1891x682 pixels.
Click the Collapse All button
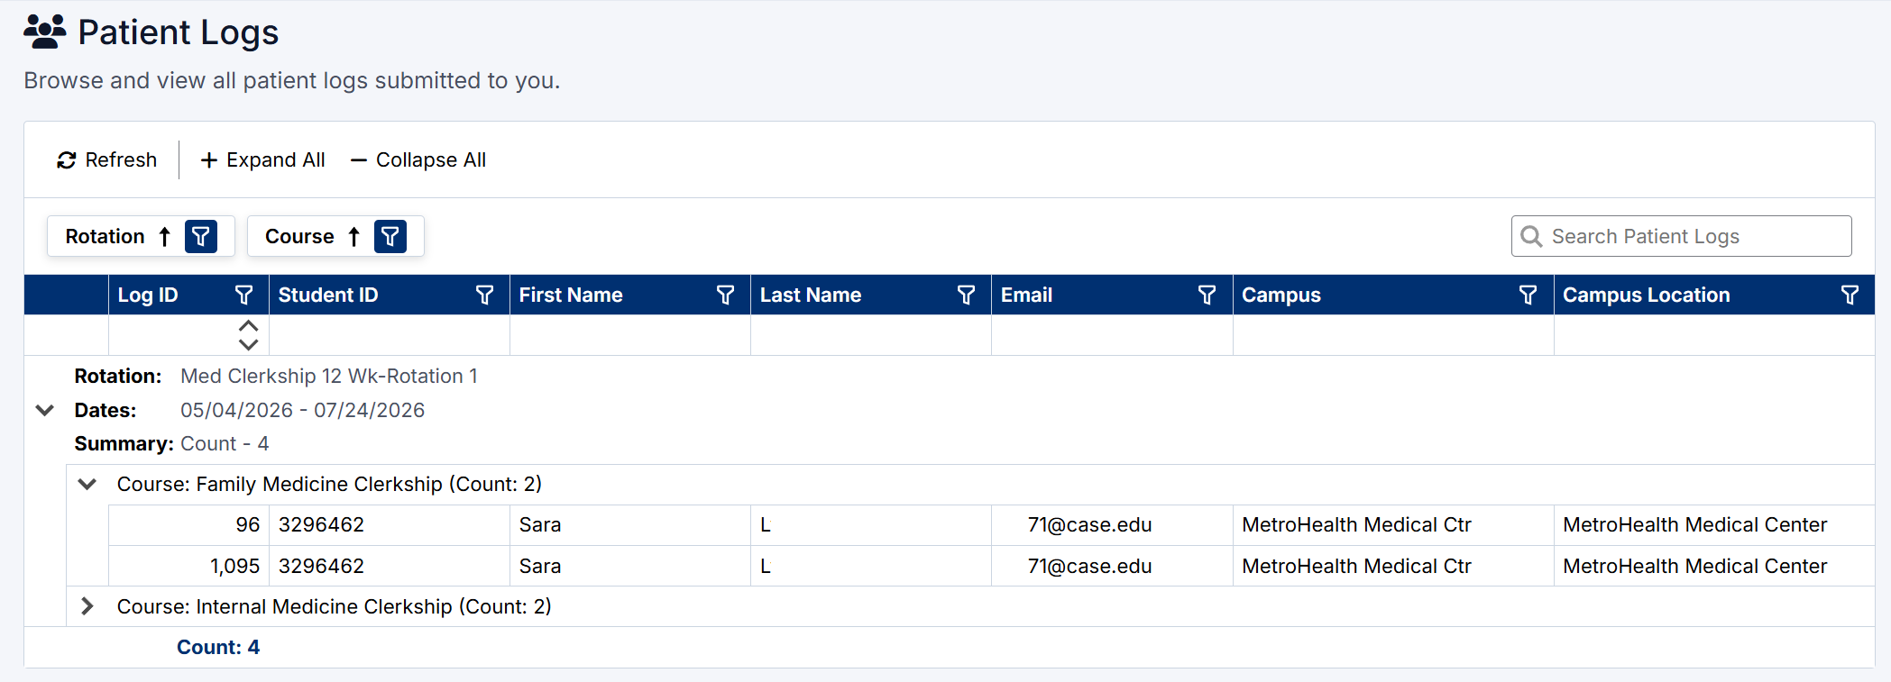tap(418, 160)
